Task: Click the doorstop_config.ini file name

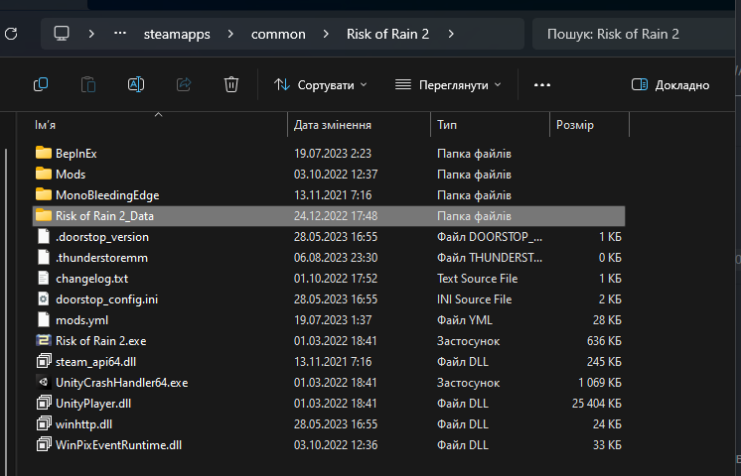Action: (107, 299)
